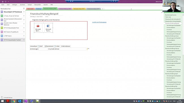Click the E-Mail-Adresse cell
The image size is (184, 103).
(66, 46)
